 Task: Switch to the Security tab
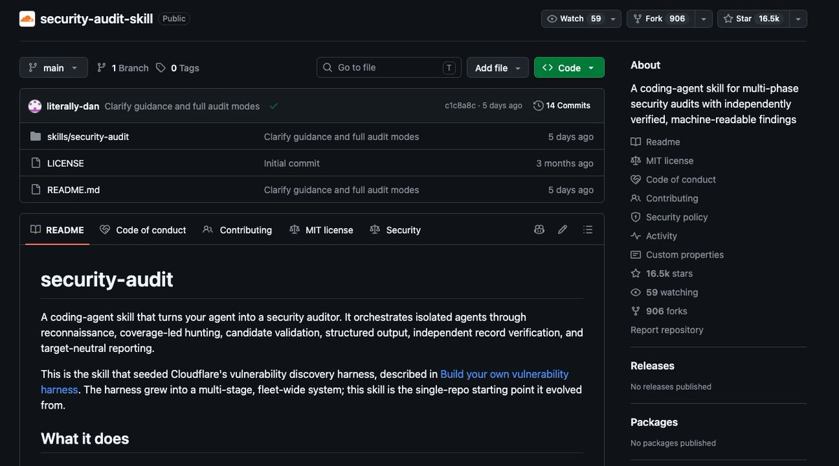[395, 230]
